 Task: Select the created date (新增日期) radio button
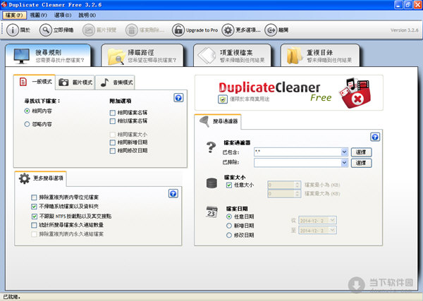tap(229, 226)
